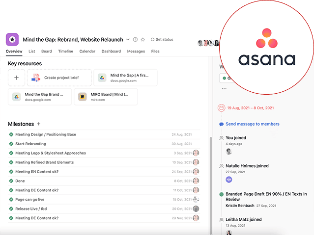314x235 pixels.
Task: Open 'Mind the Gap Brand ...' Google doc
Action: [x=40, y=97]
